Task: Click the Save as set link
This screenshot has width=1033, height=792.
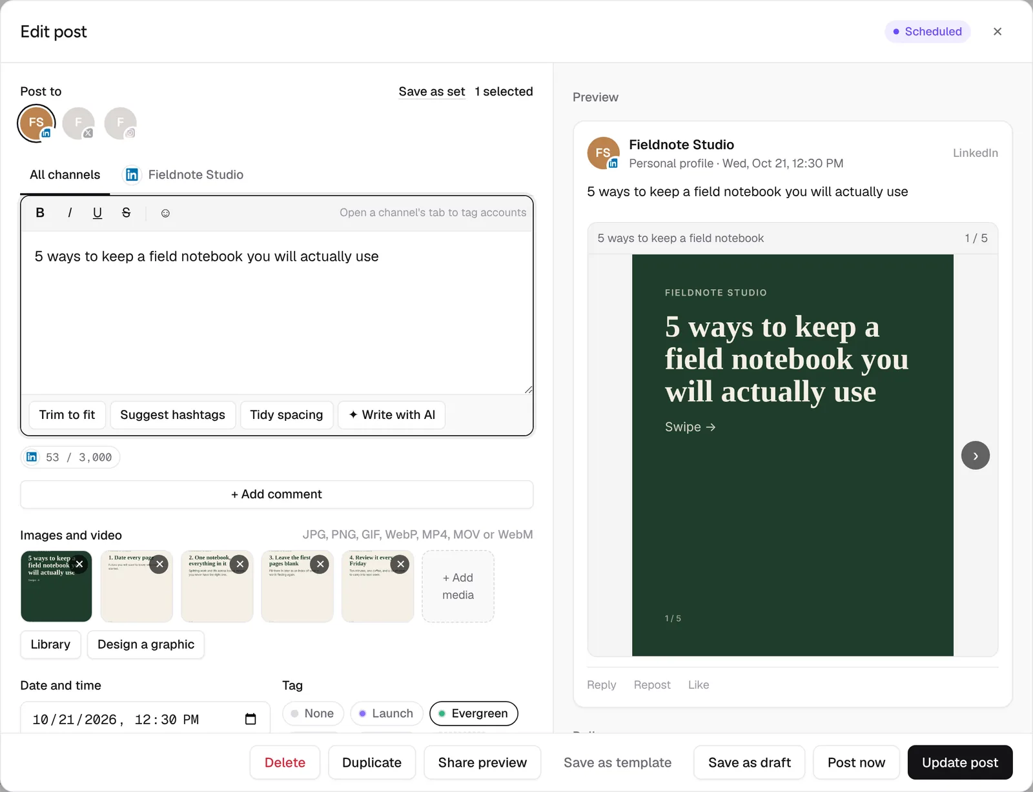Action: [432, 92]
